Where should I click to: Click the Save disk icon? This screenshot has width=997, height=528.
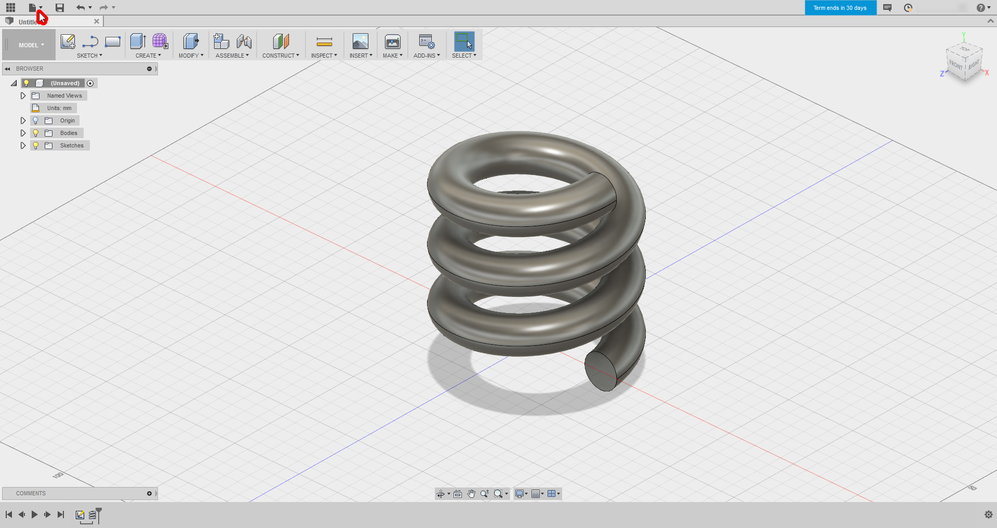coord(60,8)
